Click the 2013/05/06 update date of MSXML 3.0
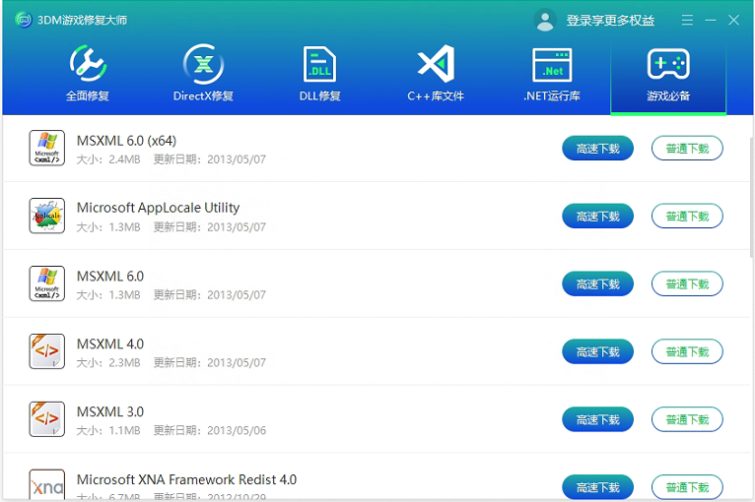 pyautogui.click(x=237, y=430)
